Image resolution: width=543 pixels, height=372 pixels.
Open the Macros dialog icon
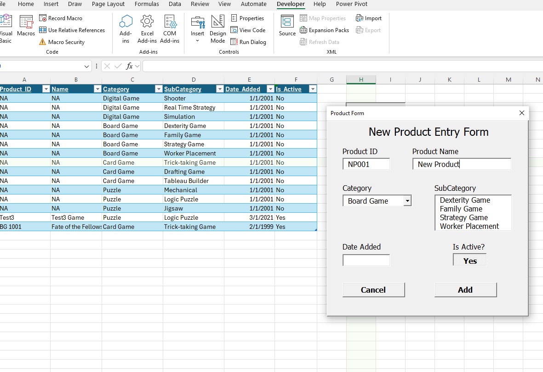(x=26, y=26)
